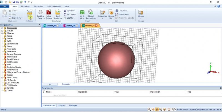Undo the last action
The height and width of the screenshot is (112, 222).
click(25, 2)
